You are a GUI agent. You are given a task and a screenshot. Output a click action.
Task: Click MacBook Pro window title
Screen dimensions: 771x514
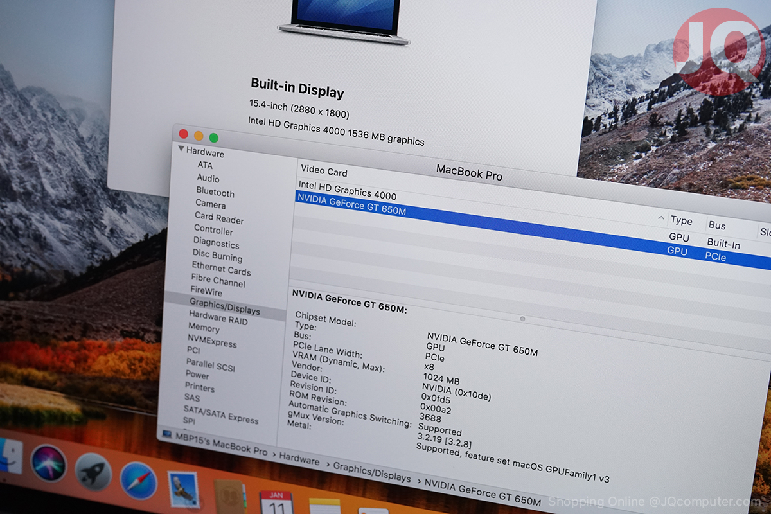[469, 172]
